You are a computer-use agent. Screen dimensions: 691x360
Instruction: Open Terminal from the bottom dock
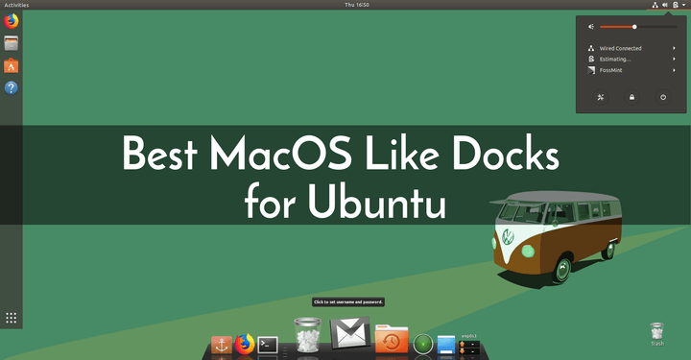268,345
